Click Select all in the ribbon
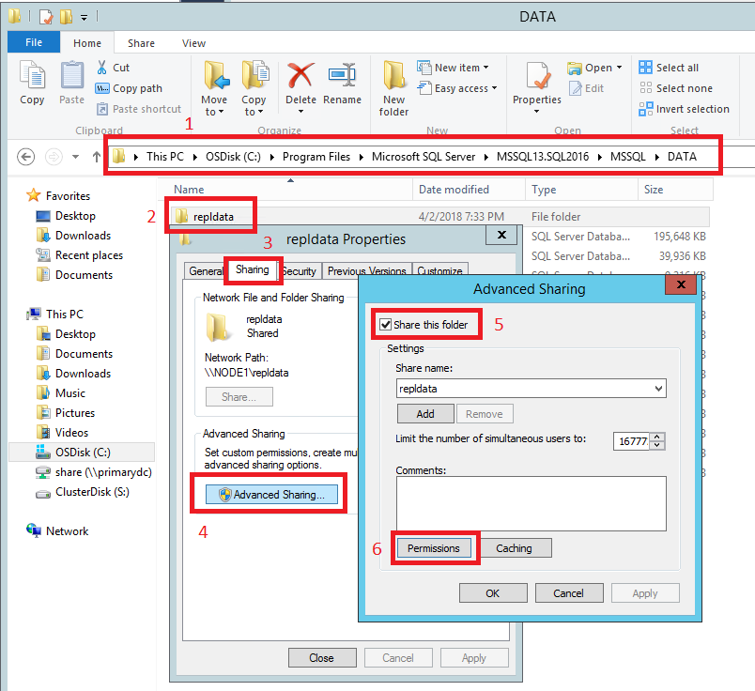This screenshot has width=755, height=691. tap(669, 68)
